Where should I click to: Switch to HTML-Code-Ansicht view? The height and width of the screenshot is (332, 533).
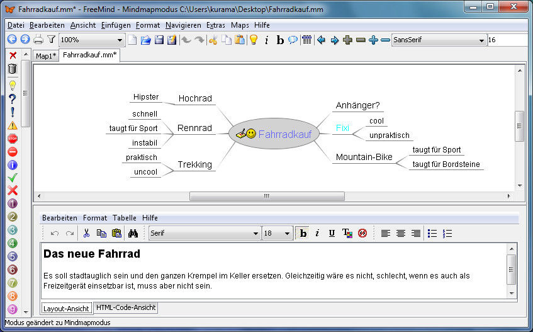(x=126, y=308)
